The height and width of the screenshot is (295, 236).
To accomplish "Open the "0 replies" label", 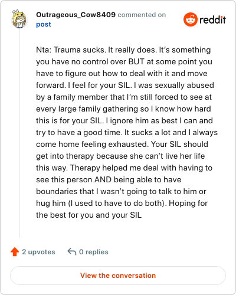I will (x=94, y=252).
